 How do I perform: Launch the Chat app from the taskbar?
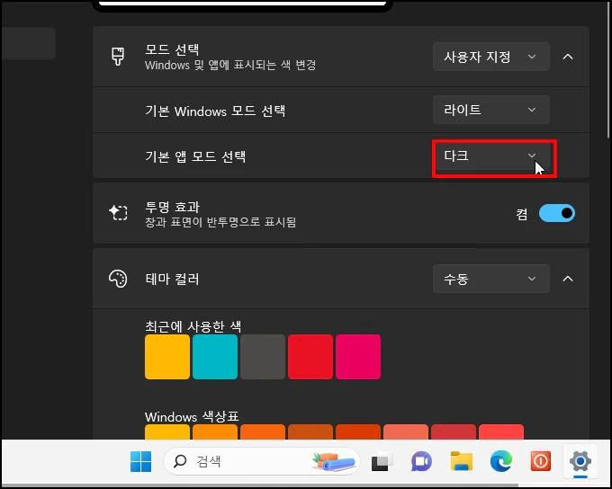(x=421, y=462)
